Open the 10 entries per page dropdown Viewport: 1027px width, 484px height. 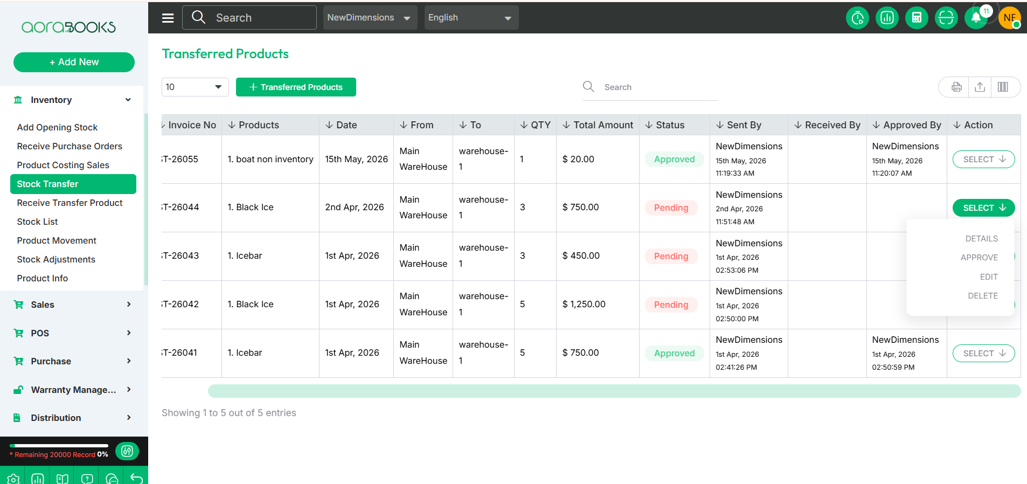click(x=195, y=87)
